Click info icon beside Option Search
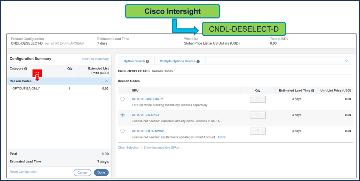Viewport: 360px width, 181px height. click(x=147, y=61)
